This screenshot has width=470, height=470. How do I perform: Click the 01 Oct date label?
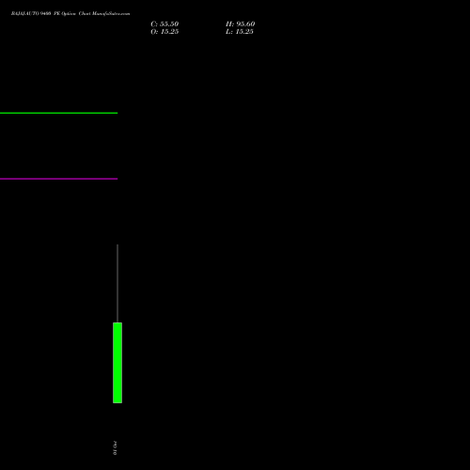click(x=115, y=447)
